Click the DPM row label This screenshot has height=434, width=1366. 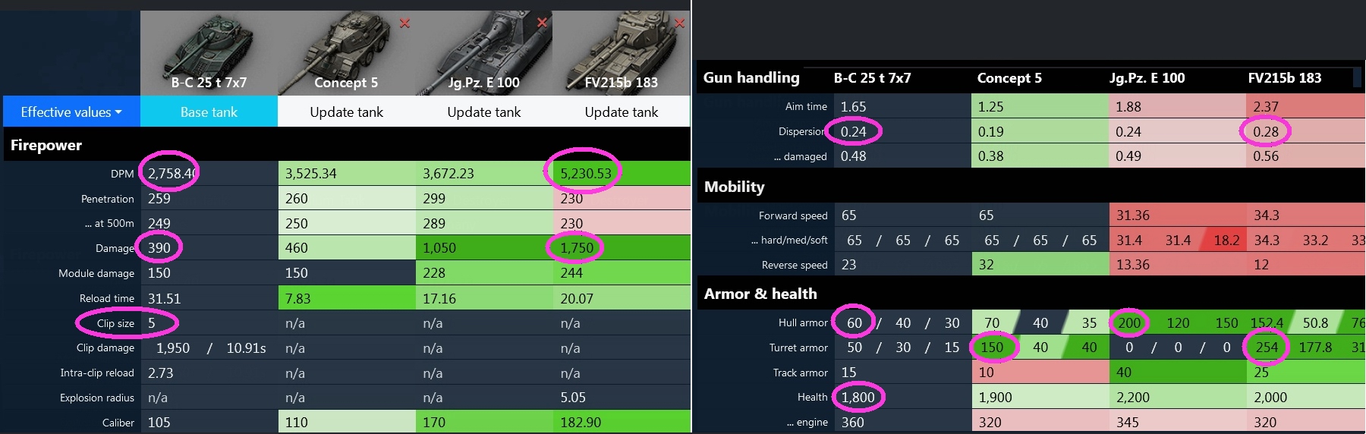pyautogui.click(x=121, y=174)
